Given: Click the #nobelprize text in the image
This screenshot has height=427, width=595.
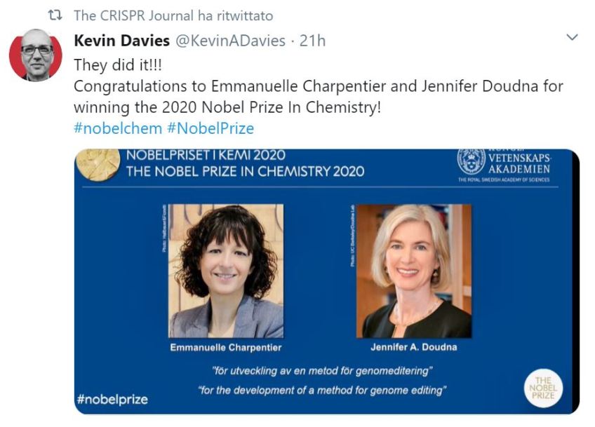Looking at the screenshot, I should tap(112, 400).
